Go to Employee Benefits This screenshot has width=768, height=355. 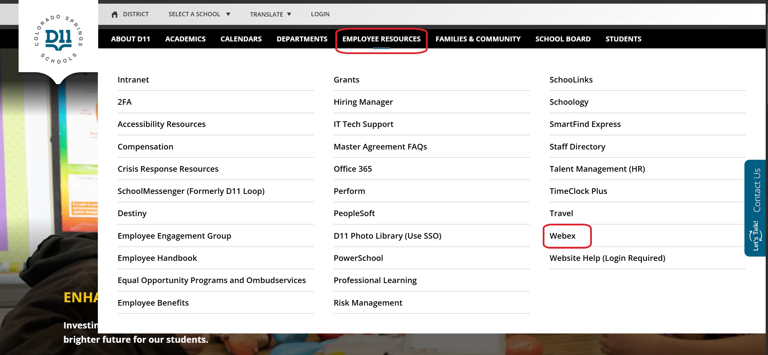[153, 303]
